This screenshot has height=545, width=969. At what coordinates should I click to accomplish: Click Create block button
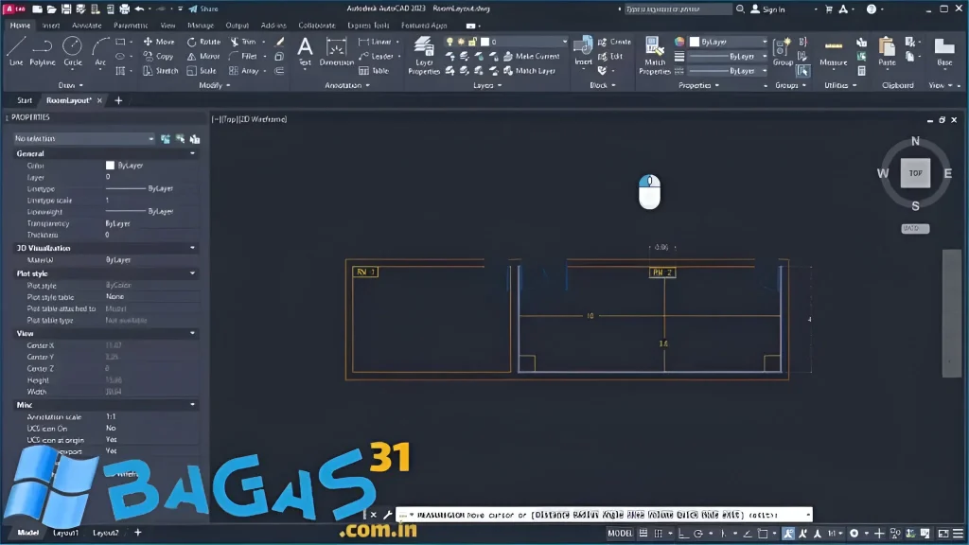[614, 42]
